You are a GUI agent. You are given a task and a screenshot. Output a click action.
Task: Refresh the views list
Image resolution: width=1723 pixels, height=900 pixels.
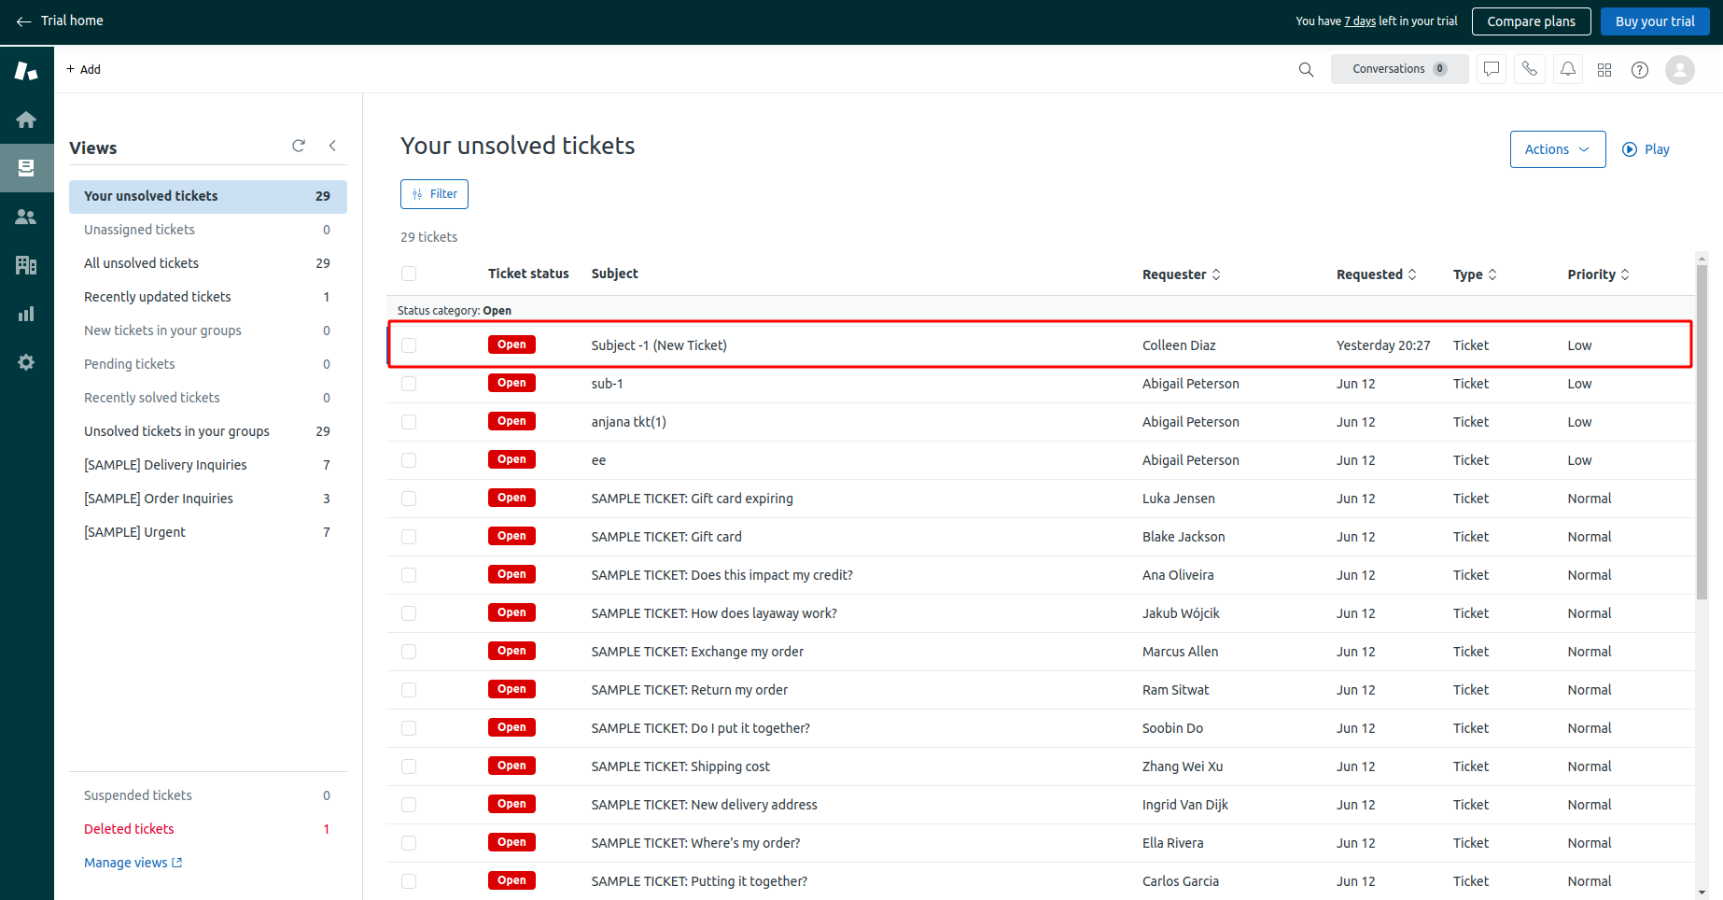pos(299,146)
